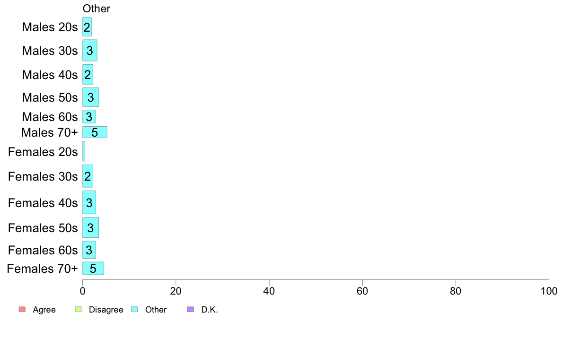Viewport: 562px width, 348px height.
Task: Select the Males 70+ bar showing 5
Action: click(x=95, y=132)
